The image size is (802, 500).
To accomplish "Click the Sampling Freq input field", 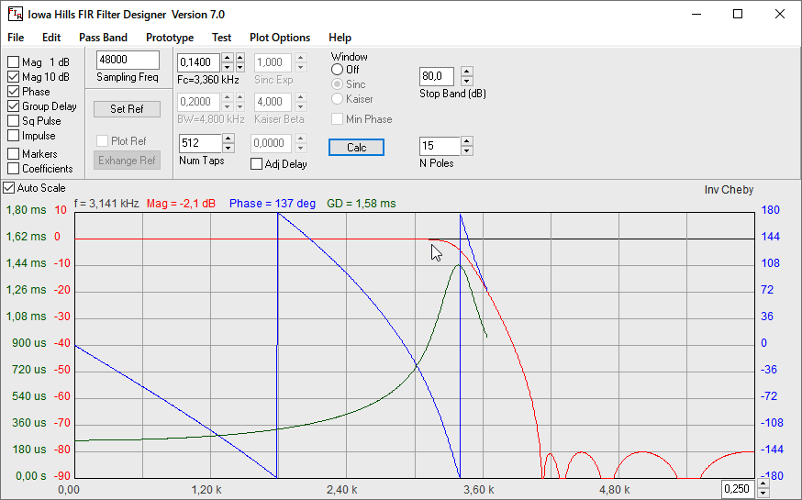I will [127, 61].
